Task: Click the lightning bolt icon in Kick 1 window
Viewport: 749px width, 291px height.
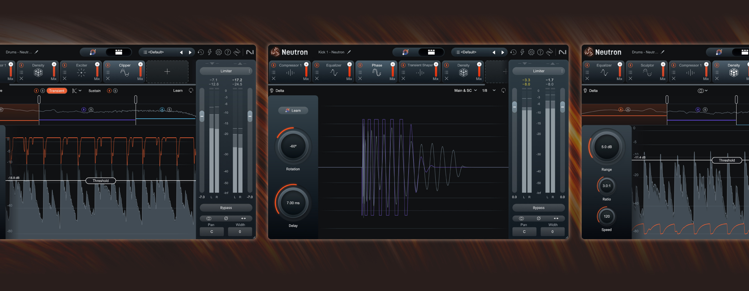Action: coord(522,52)
